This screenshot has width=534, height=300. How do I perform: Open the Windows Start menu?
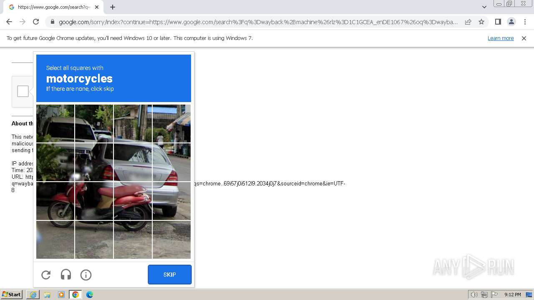(x=12, y=295)
